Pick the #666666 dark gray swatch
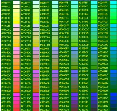Viewport: 117px width, 111px height. [x=74, y=83]
